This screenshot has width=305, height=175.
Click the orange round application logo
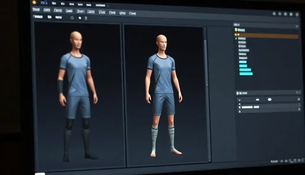tap(34, 2)
